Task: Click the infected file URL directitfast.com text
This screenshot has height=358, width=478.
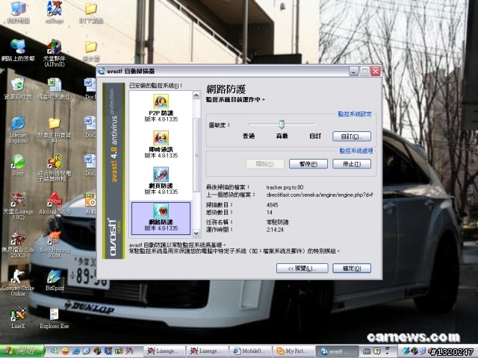Action: point(319,195)
